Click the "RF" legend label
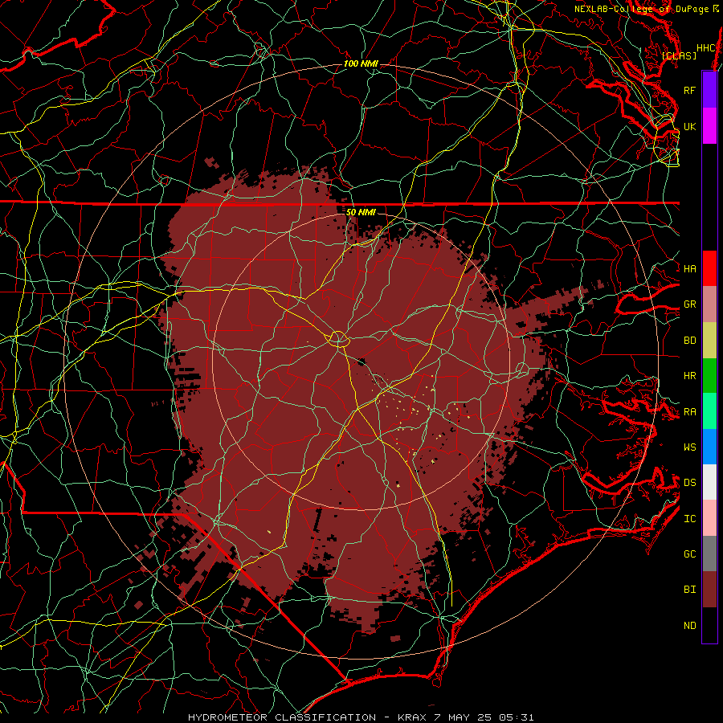This screenshot has height=723, width=723. click(690, 90)
